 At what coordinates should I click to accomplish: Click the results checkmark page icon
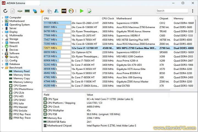(x=89, y=11)
